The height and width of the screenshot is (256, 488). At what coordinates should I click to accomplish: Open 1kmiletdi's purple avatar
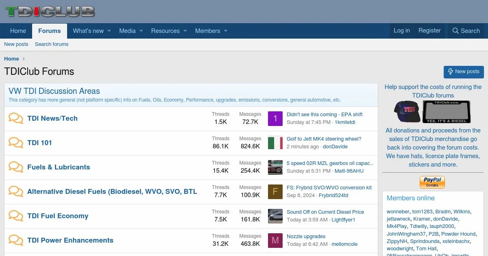tap(275, 119)
